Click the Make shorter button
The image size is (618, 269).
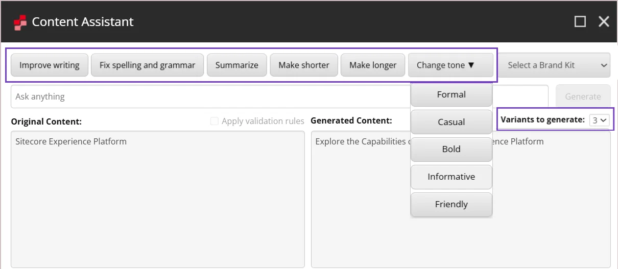coord(304,65)
